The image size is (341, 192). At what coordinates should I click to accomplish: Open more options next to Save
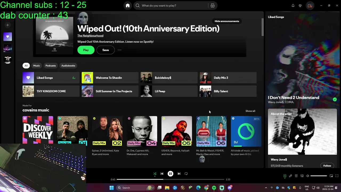pos(120,50)
